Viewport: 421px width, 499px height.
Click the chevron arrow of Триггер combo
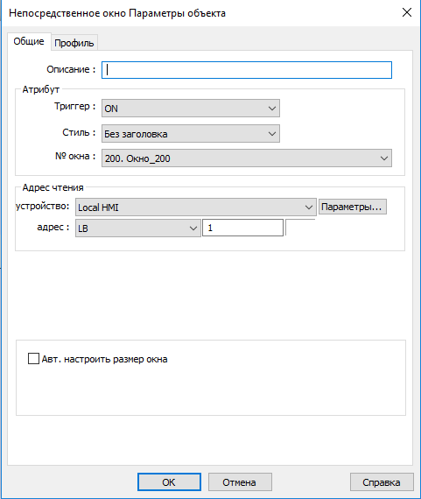tap(271, 109)
